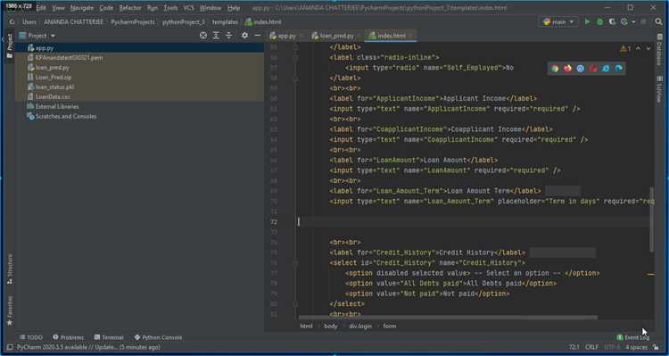
Task: Click the profiler run icon
Action: (x=624, y=21)
